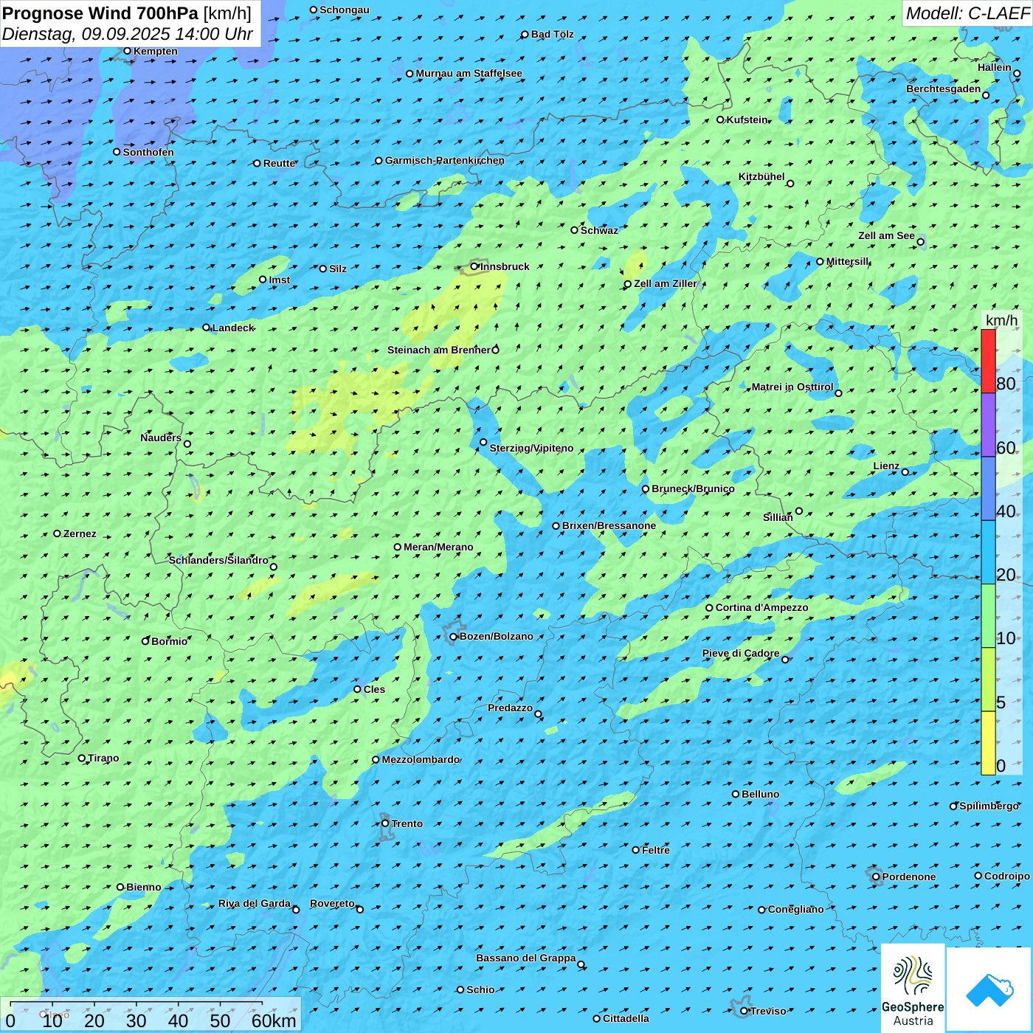Click the 'Murnau am Staffelsee' label

469,73
